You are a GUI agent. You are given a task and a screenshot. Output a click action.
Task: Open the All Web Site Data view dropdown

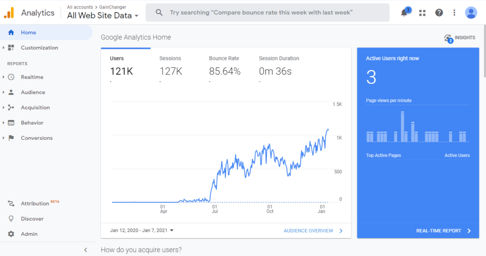point(103,16)
